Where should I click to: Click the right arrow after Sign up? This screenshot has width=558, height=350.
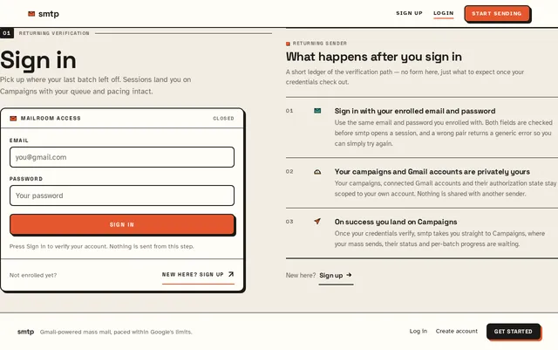pos(349,275)
